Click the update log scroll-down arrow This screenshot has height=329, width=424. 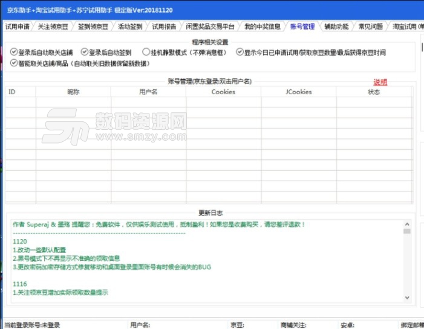pos(407,298)
